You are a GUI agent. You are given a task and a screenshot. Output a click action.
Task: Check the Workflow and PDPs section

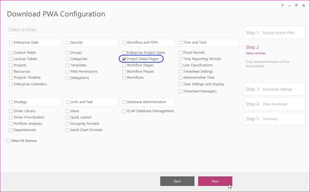coord(124,43)
